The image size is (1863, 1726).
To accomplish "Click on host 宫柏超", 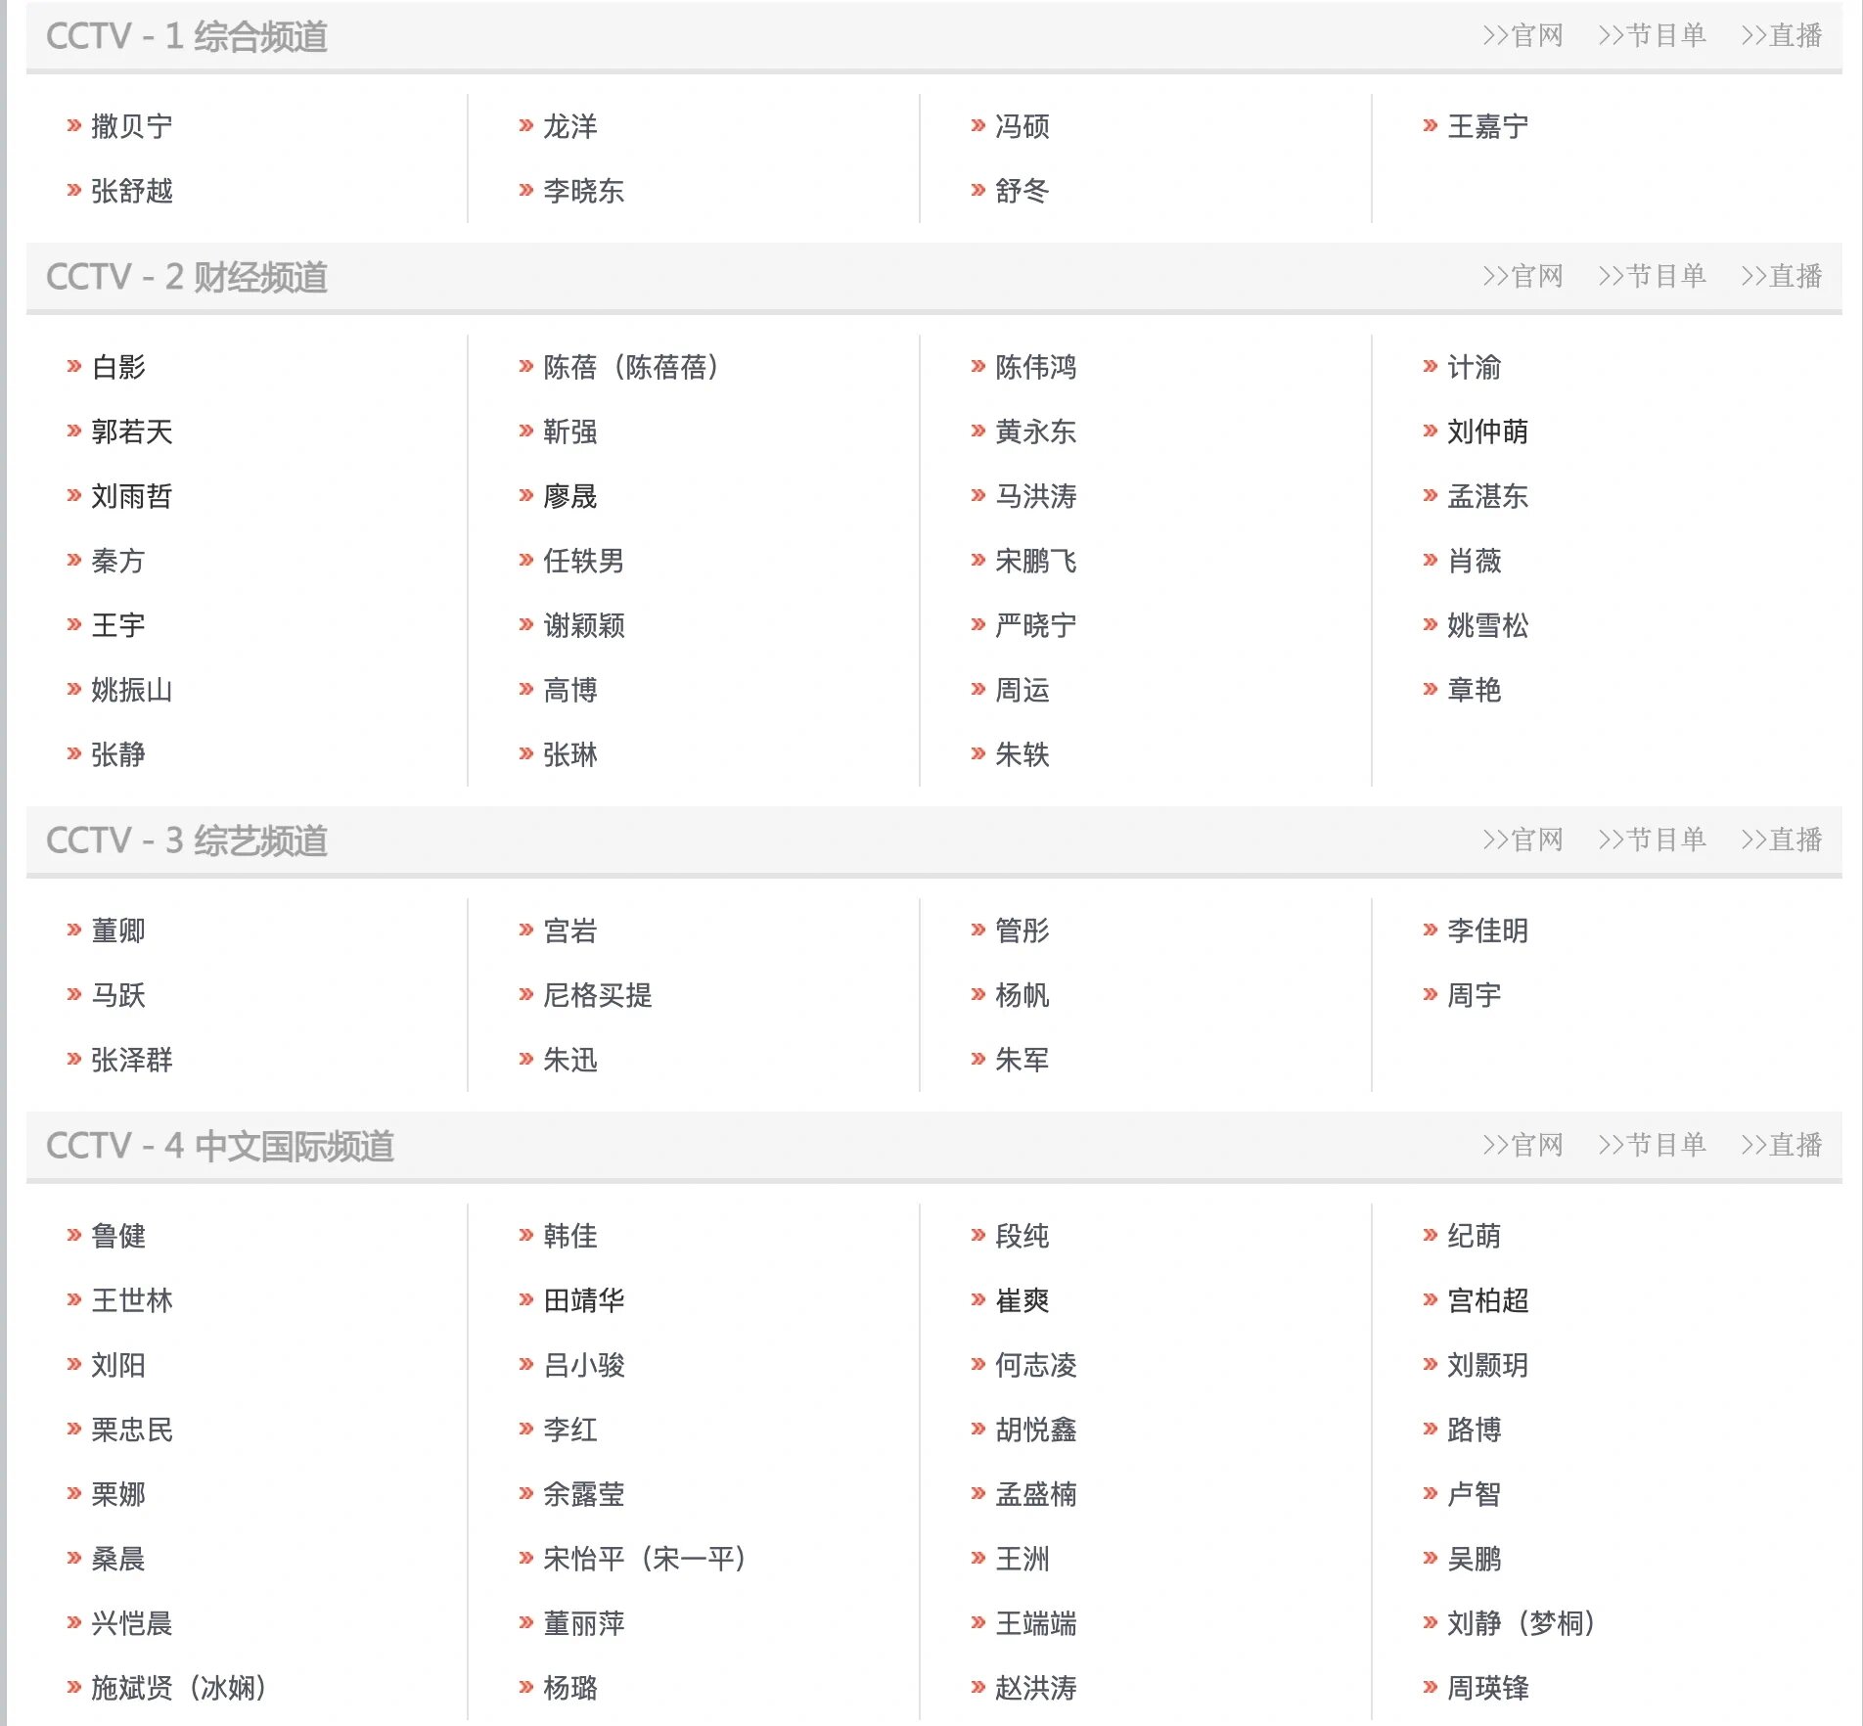I will coord(1488,1300).
